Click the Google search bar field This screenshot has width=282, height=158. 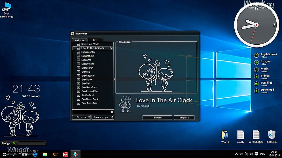coord(31,143)
